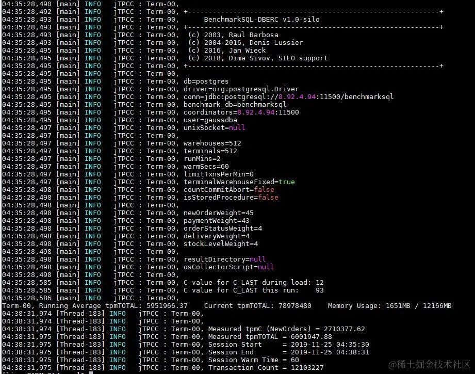Click isStoredProcedure=false entry
475x374 pixels.
231,197
